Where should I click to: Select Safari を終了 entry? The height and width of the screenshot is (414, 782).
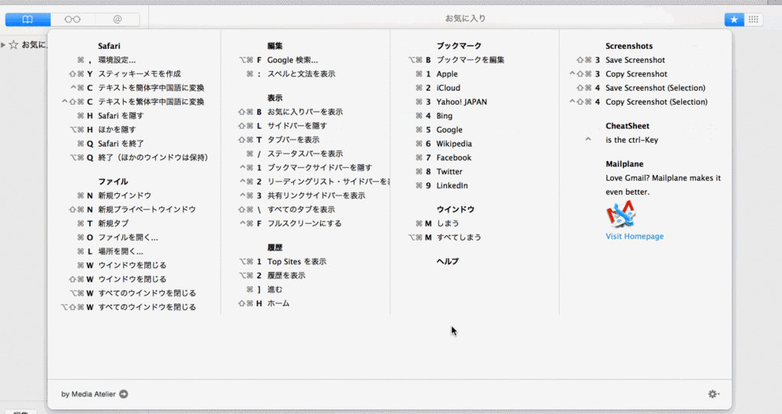[121, 144]
